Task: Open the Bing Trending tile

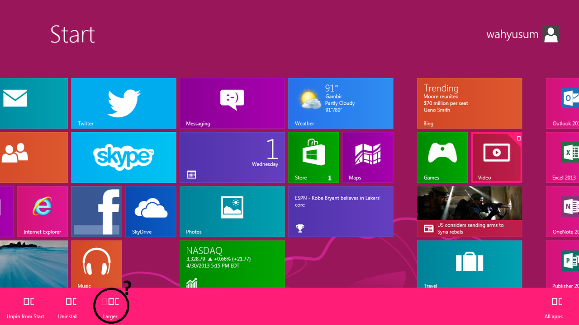Action: pos(470,103)
